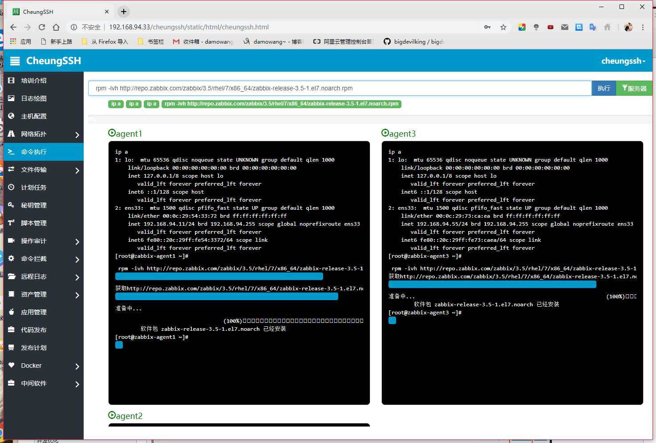Click the agent2 play icon

[112, 415]
